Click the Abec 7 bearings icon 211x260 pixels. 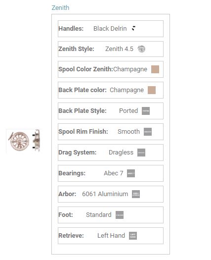click(x=131, y=173)
